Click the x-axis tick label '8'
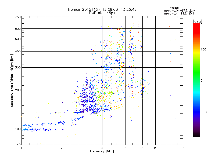Screen dimensions: 215x161 point(142,148)
